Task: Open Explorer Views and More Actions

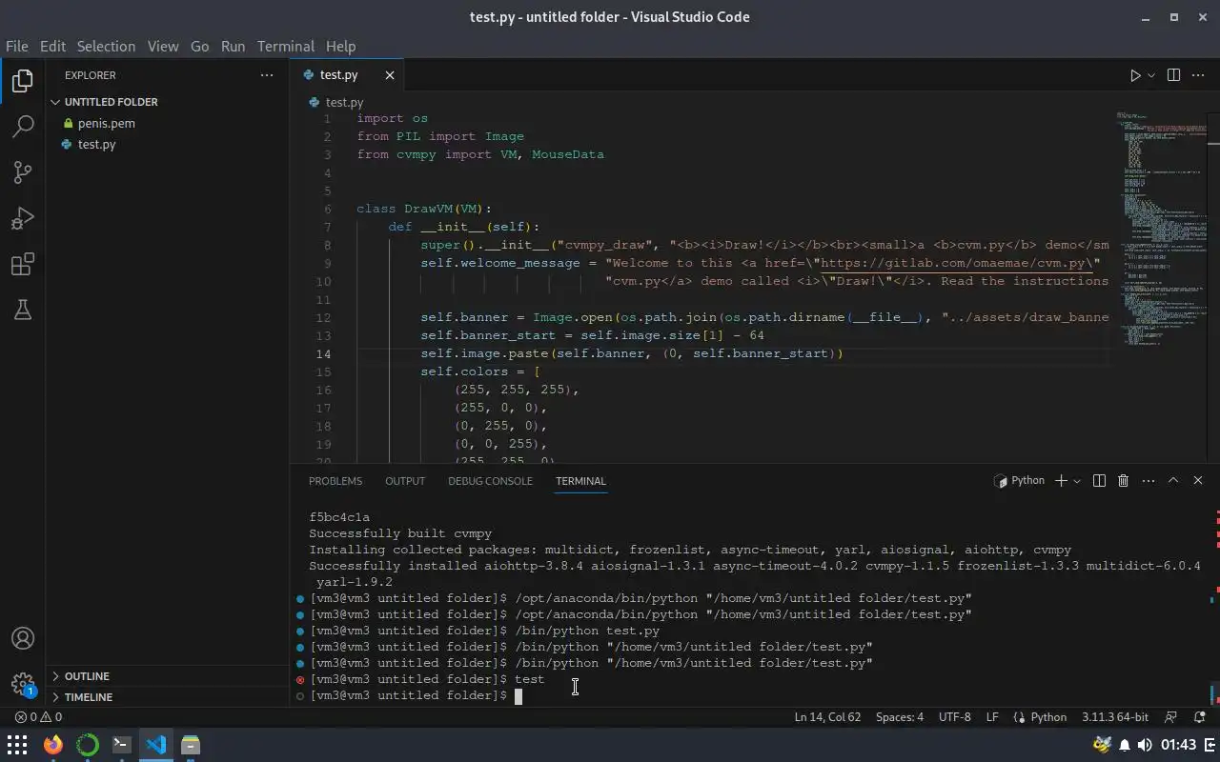Action: [266, 75]
